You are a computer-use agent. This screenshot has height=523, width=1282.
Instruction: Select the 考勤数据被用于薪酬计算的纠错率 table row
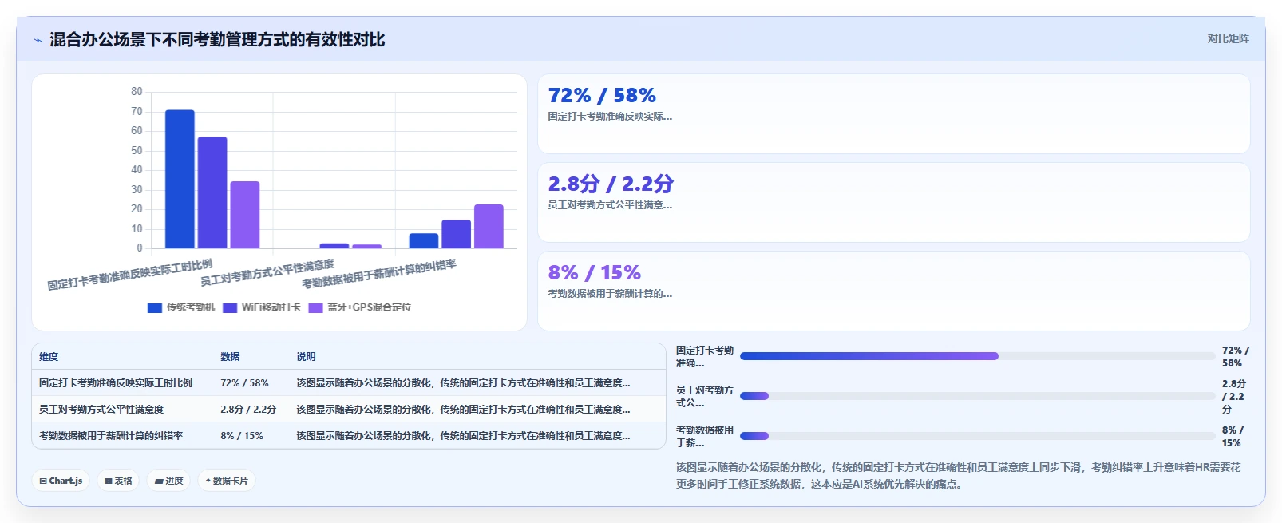(x=349, y=436)
